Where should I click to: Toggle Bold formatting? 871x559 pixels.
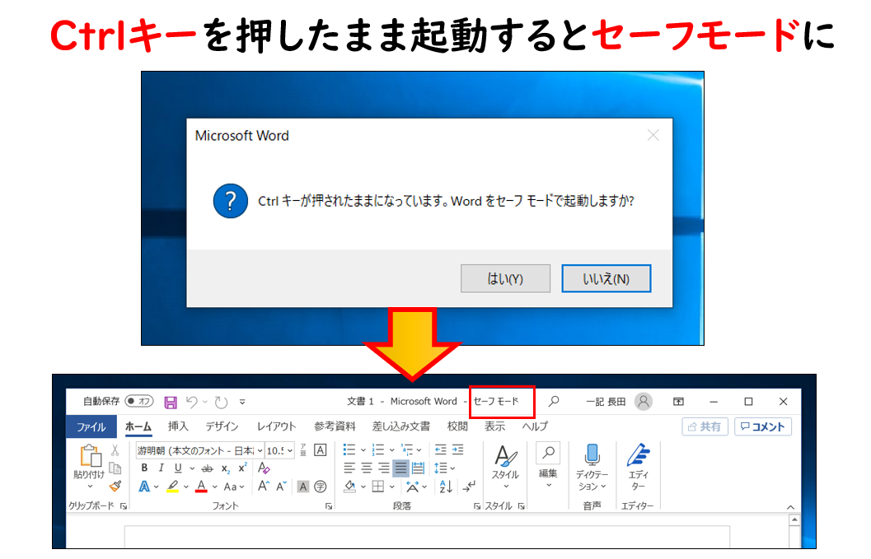point(144,468)
